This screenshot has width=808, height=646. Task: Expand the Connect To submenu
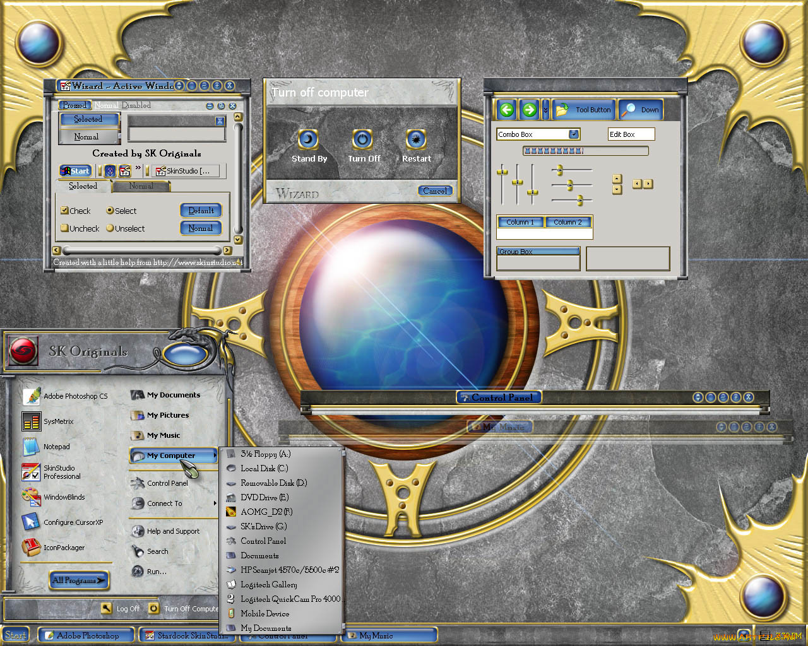(x=215, y=503)
